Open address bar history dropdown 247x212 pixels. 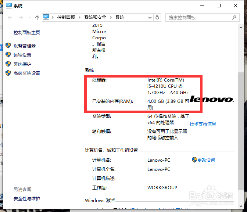(x=150, y=18)
